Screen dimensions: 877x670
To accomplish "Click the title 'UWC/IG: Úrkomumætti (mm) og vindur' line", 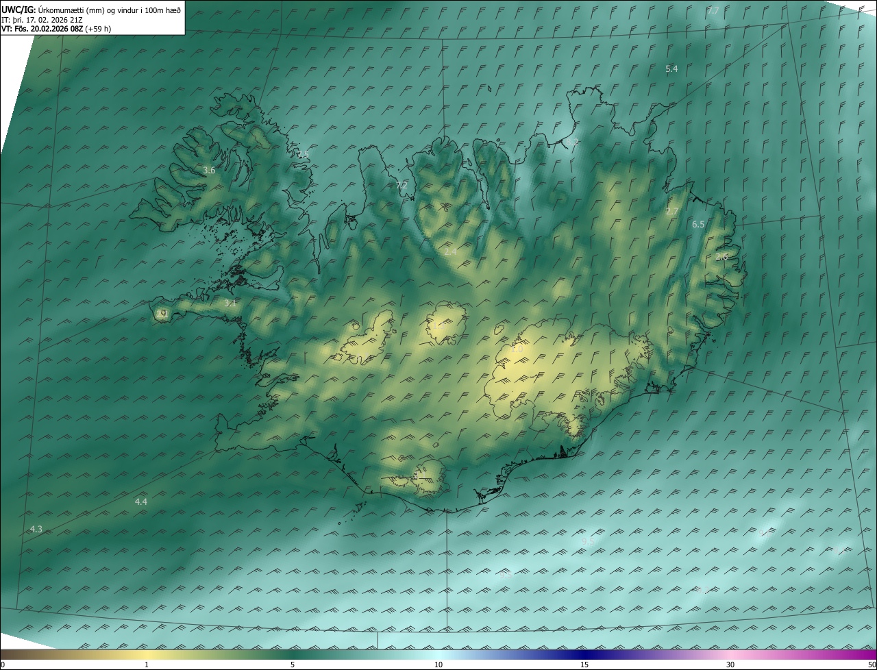I will pyautogui.click(x=91, y=10).
